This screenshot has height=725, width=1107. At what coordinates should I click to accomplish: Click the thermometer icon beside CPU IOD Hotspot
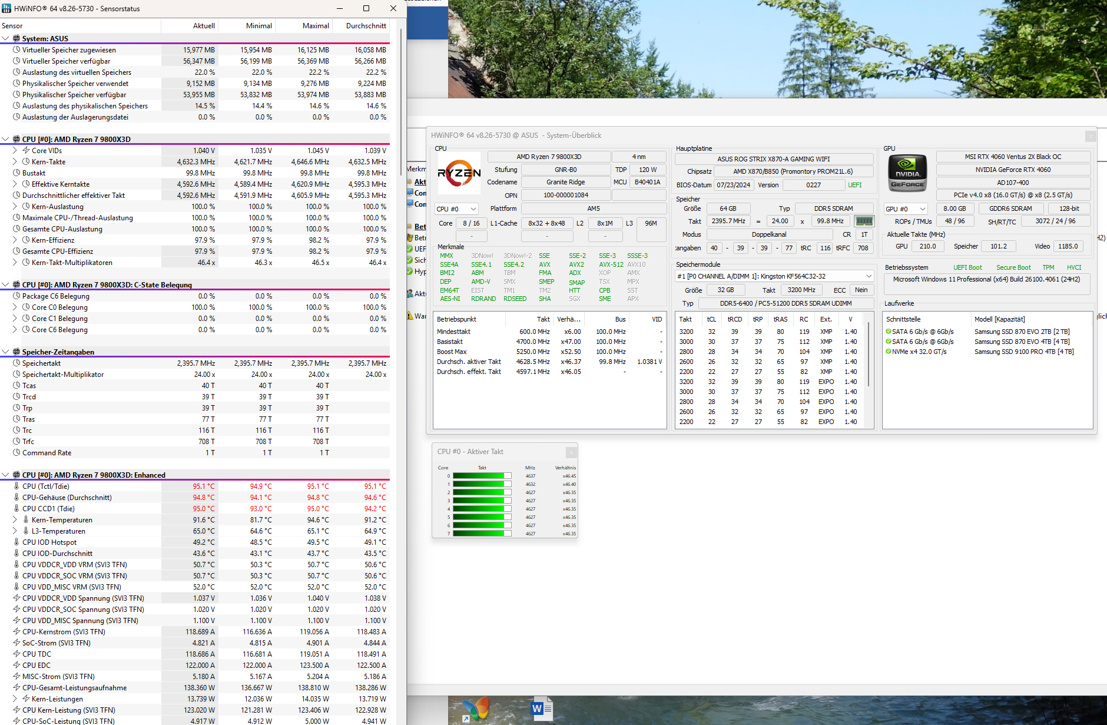pos(17,542)
